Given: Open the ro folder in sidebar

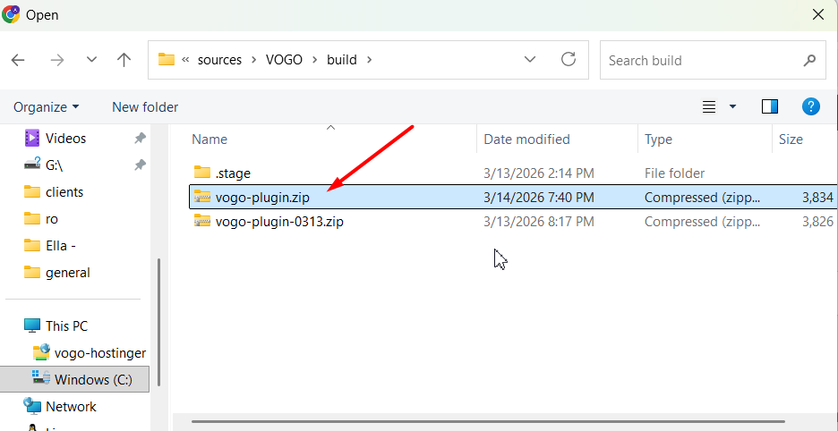Looking at the screenshot, I should pyautogui.click(x=52, y=219).
